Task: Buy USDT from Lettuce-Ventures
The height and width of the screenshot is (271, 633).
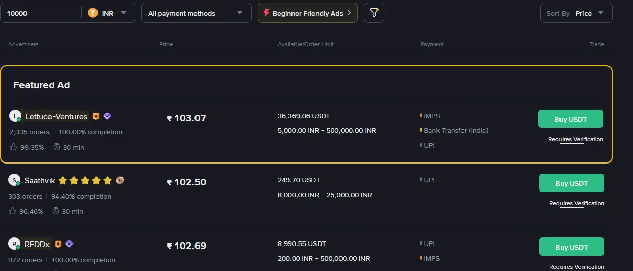Action: coord(571,119)
